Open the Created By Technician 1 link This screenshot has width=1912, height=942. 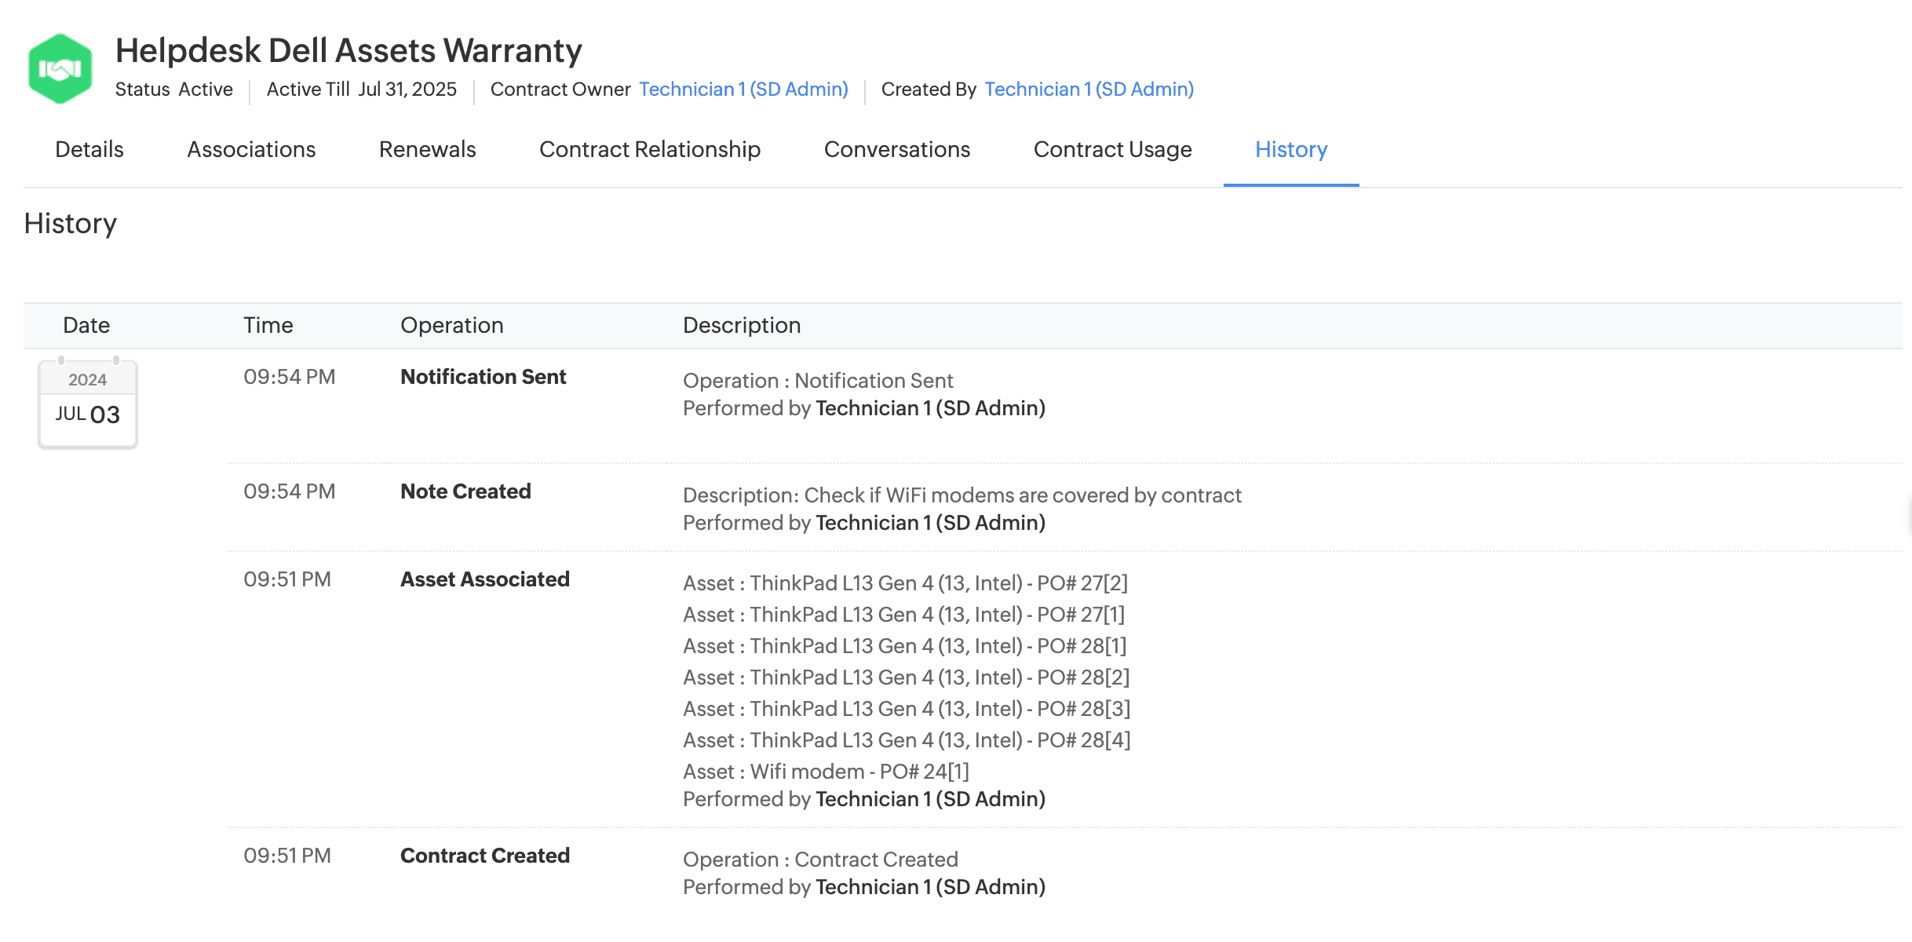[1089, 89]
